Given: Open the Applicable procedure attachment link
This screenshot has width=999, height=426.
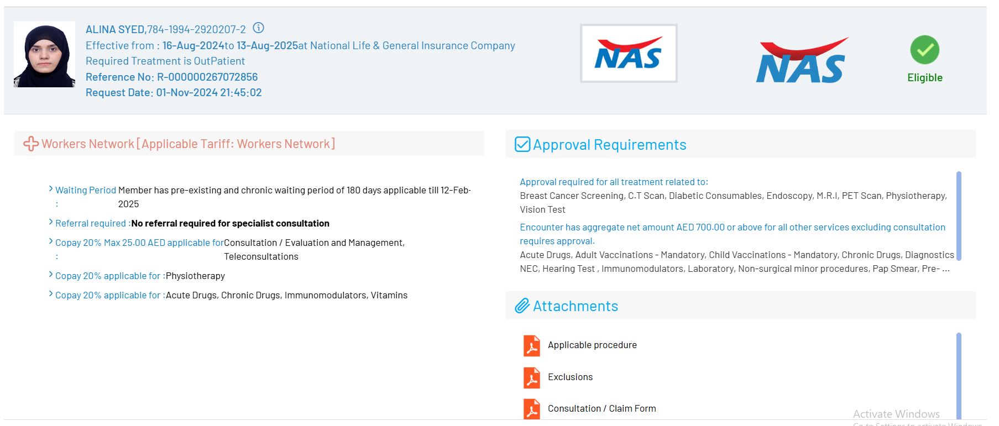Looking at the screenshot, I should point(592,345).
